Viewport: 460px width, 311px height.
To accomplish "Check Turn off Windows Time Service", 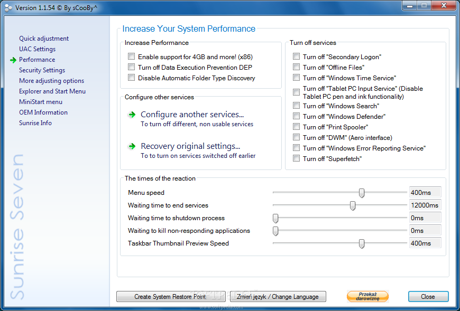I will pyautogui.click(x=296, y=78).
